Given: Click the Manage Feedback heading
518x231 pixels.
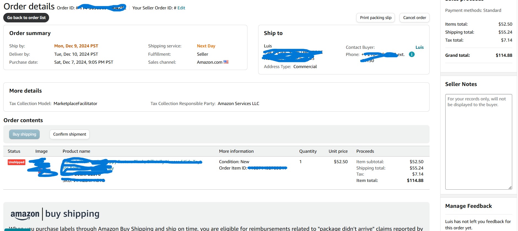Looking at the screenshot, I should pos(468,206).
